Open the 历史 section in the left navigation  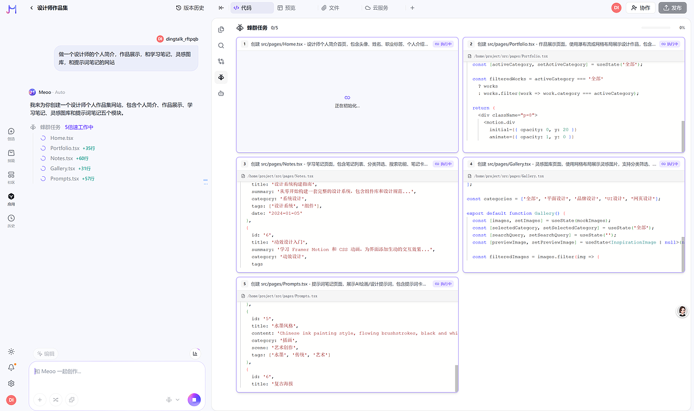[11, 221]
